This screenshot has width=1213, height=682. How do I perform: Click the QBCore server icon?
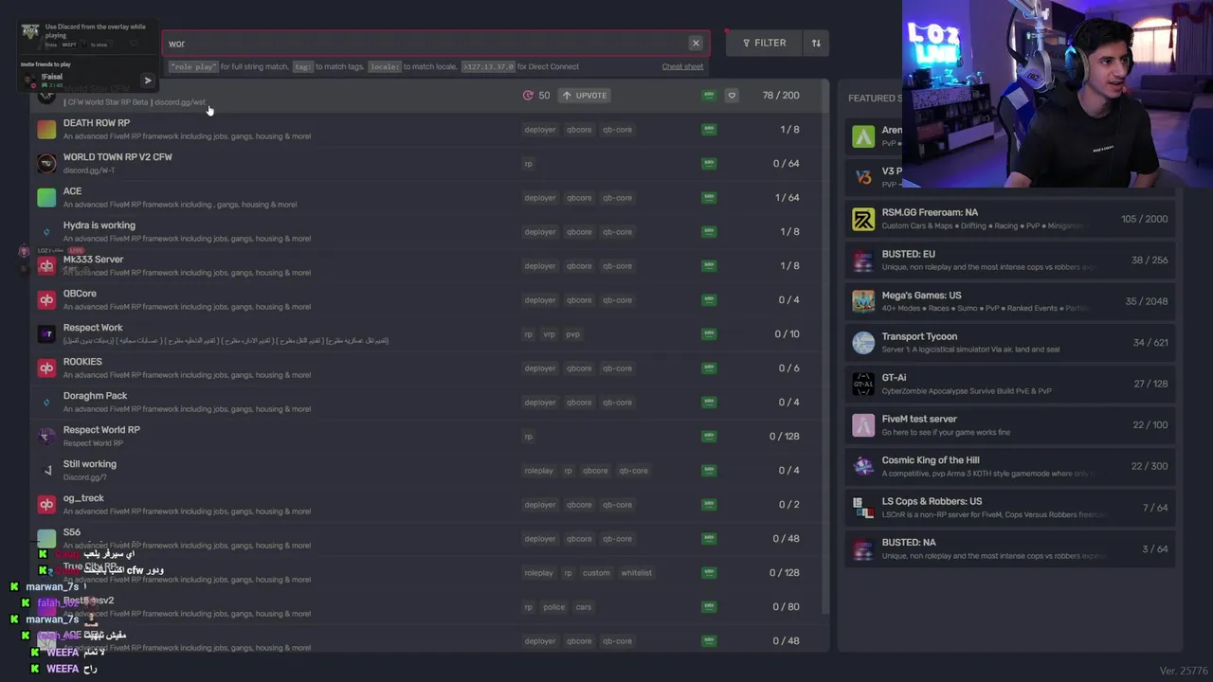pyautogui.click(x=46, y=300)
